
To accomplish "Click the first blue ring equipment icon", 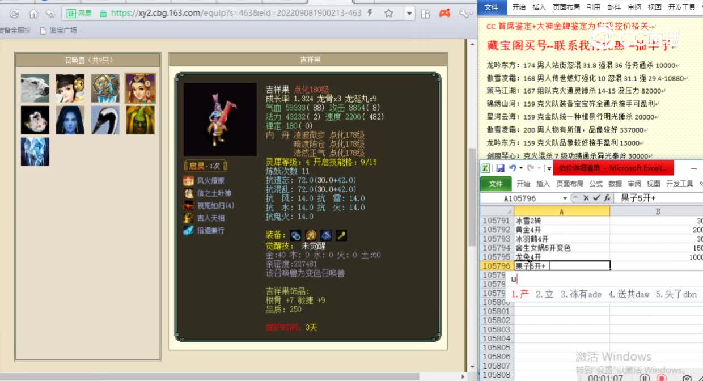I will (296, 235).
